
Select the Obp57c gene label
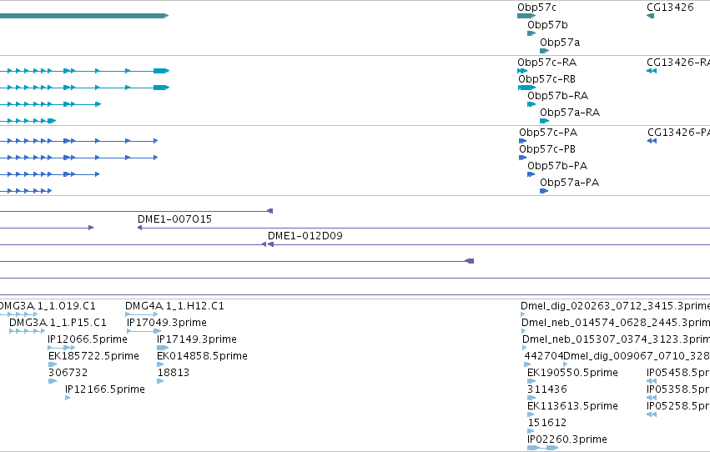point(536,8)
